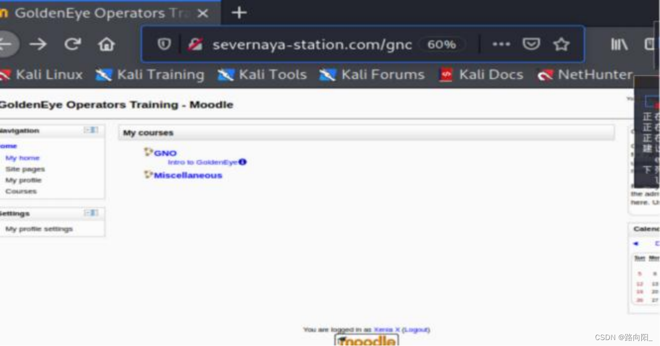This screenshot has width=660, height=346.
Task: Bookmark this page with the star icon
Action: tap(561, 45)
